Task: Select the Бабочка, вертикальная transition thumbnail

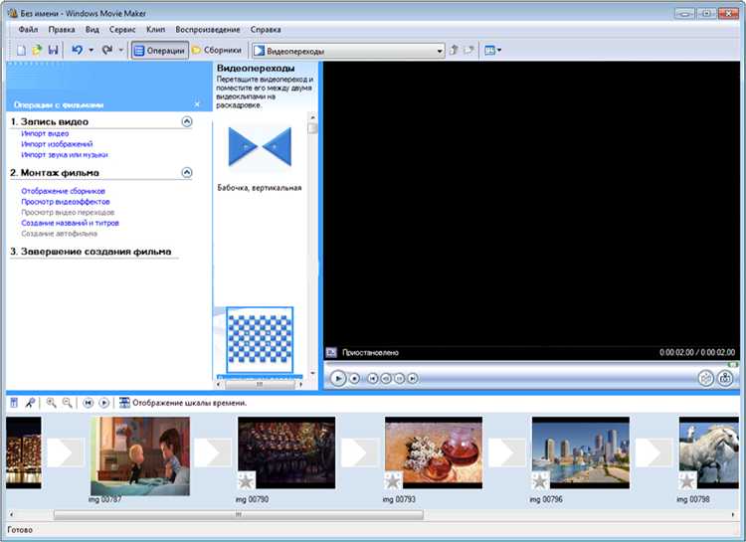Action: (x=260, y=147)
